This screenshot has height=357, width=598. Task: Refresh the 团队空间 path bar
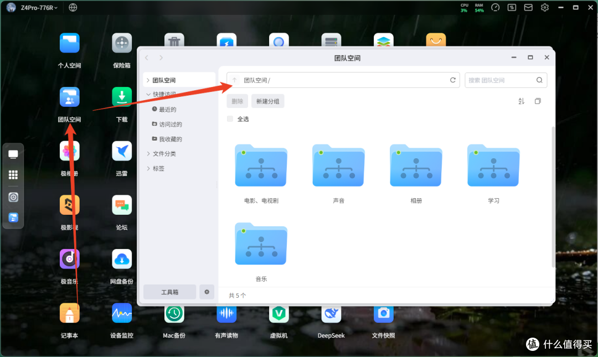[x=453, y=80]
